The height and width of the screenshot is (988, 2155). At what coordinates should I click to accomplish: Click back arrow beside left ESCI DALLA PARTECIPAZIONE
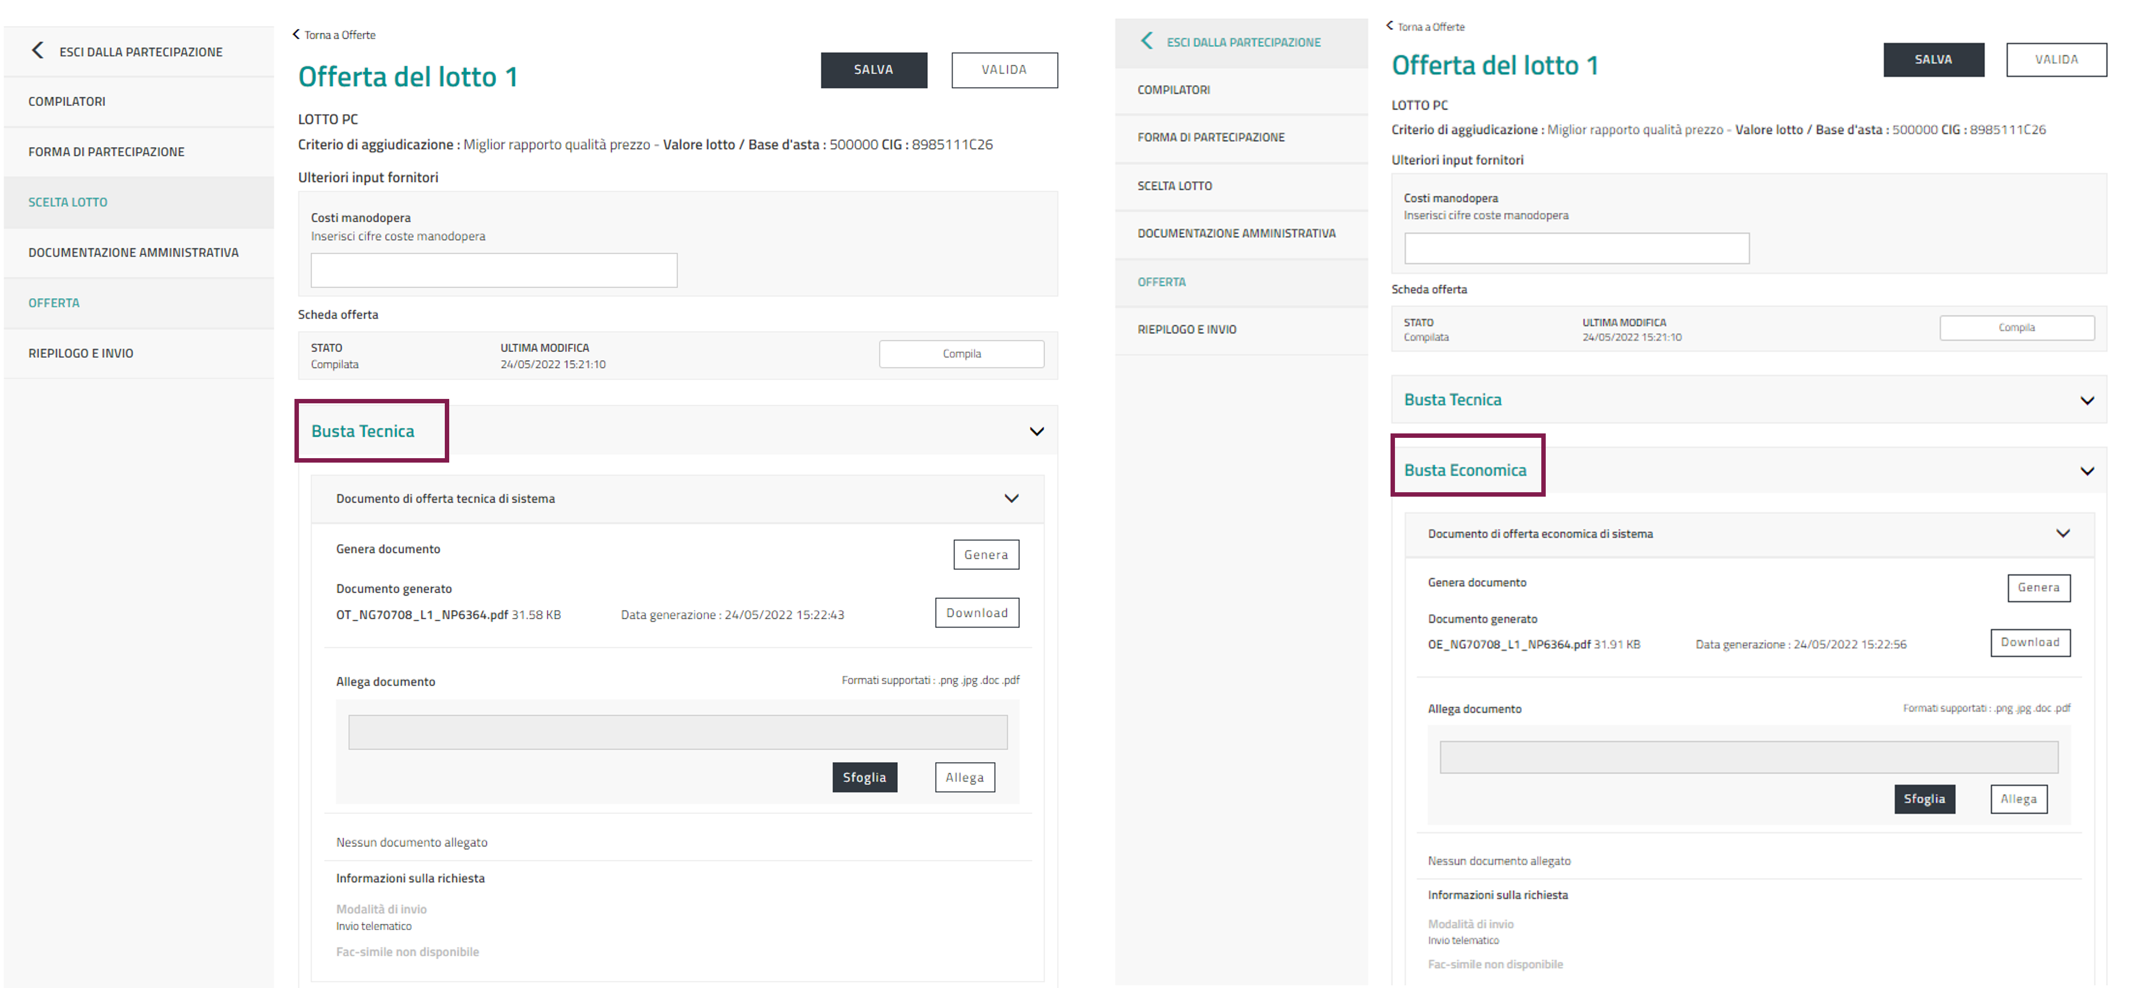(x=37, y=51)
